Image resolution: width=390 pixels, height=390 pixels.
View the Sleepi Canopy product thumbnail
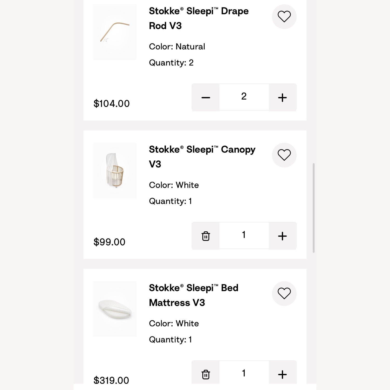(x=115, y=171)
